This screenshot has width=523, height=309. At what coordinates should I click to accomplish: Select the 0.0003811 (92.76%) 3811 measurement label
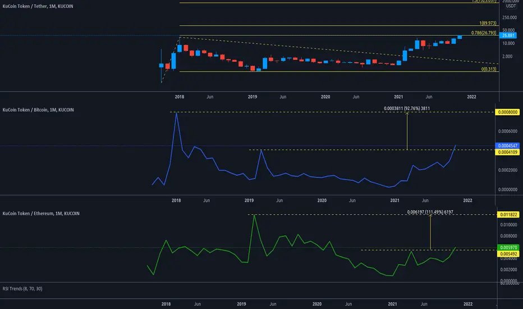pyautogui.click(x=407, y=108)
